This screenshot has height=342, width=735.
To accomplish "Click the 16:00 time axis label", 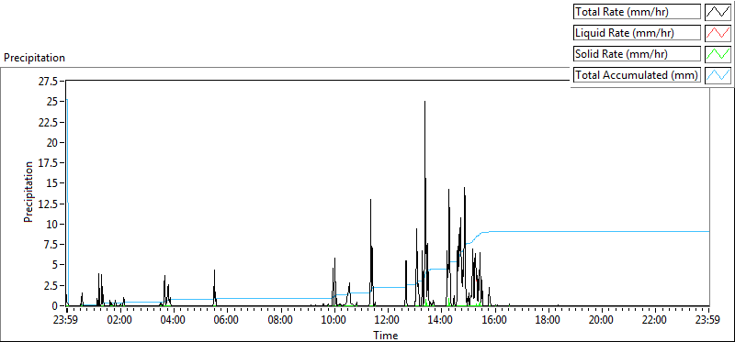I will coord(494,321).
